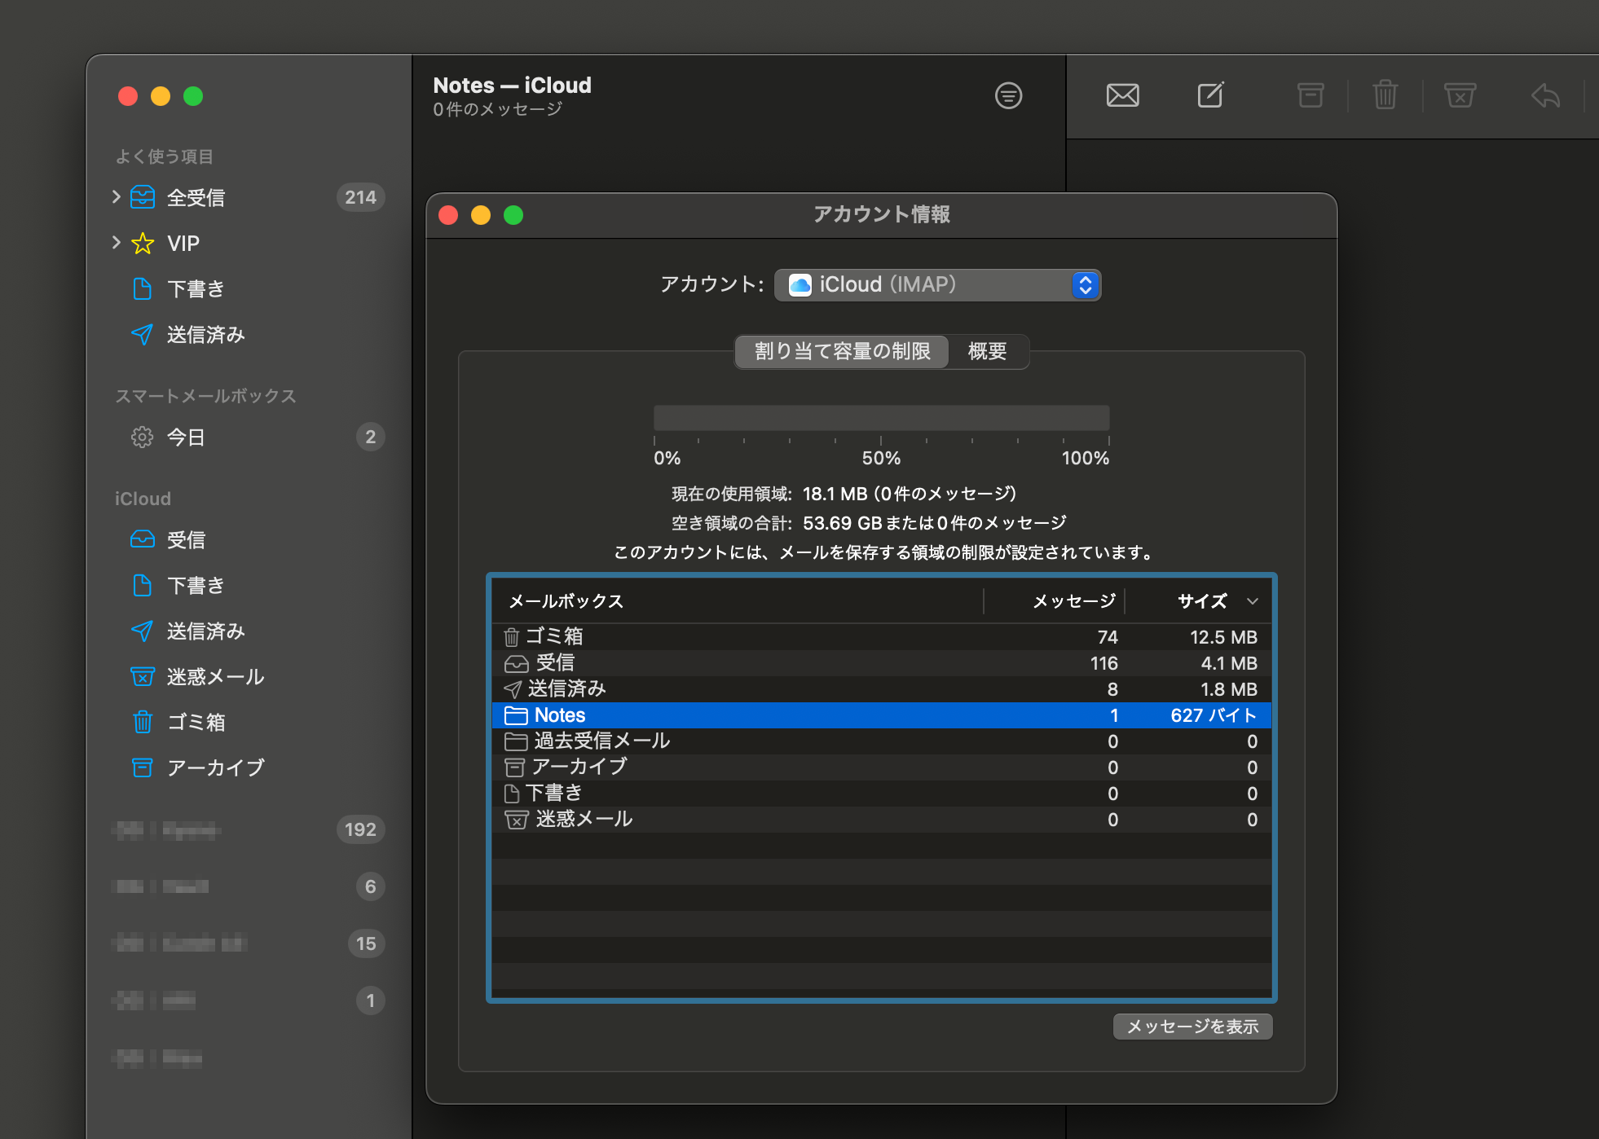Click the reply arrow icon

pos(1545,95)
